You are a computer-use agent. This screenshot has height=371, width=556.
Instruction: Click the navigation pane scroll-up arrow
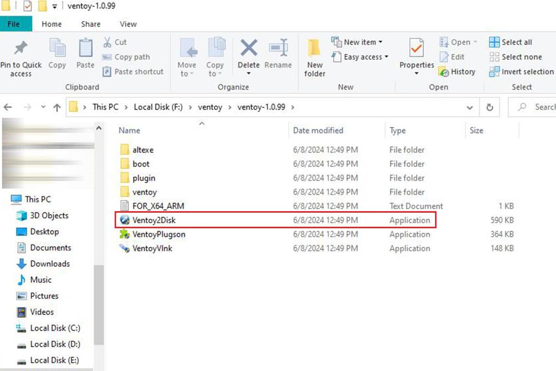[x=99, y=128]
